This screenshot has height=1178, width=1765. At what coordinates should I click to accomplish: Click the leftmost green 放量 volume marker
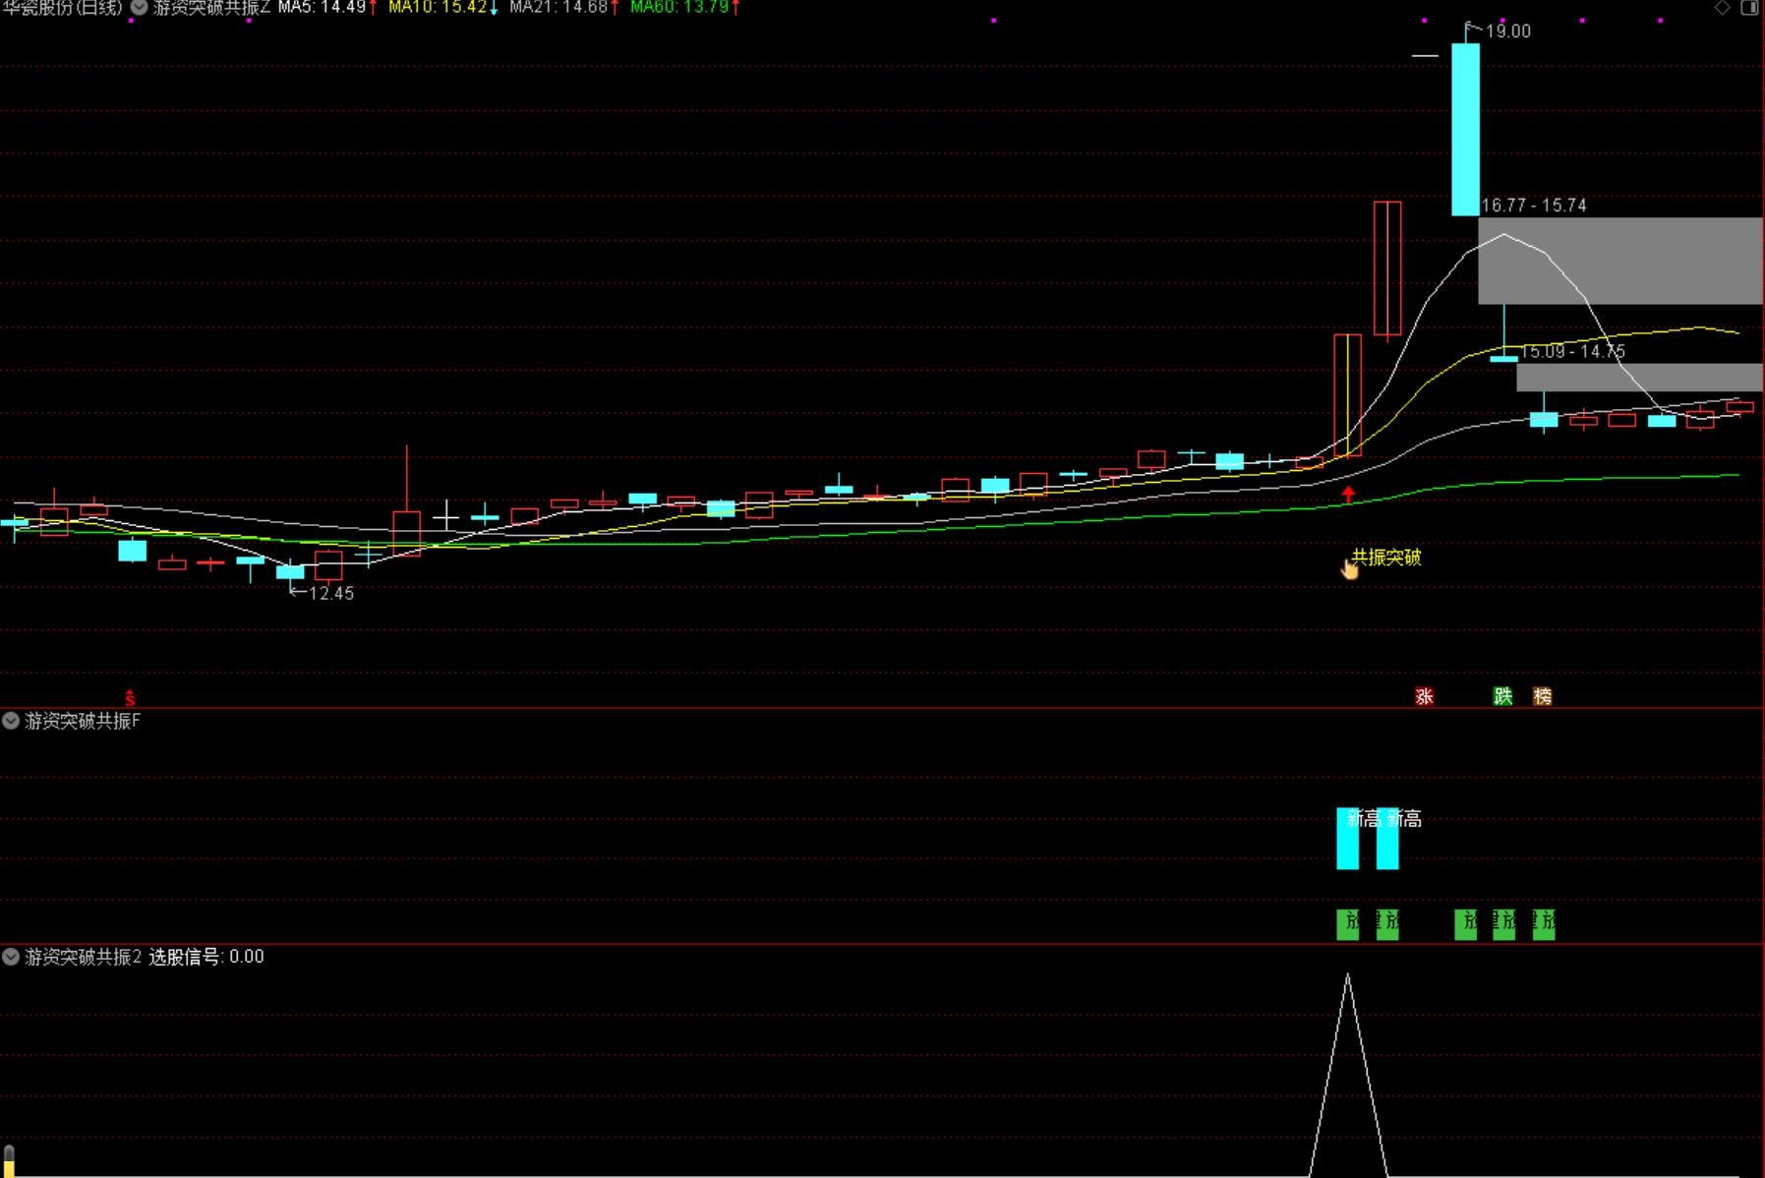click(x=1347, y=923)
